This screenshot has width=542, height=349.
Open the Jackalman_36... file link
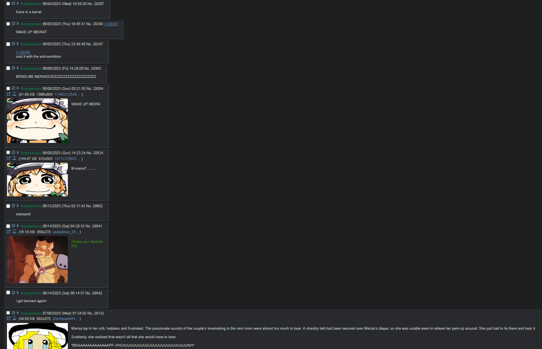(x=66, y=232)
